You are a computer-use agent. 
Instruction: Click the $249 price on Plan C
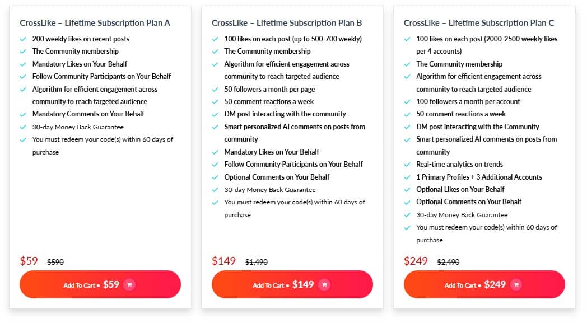[414, 260]
